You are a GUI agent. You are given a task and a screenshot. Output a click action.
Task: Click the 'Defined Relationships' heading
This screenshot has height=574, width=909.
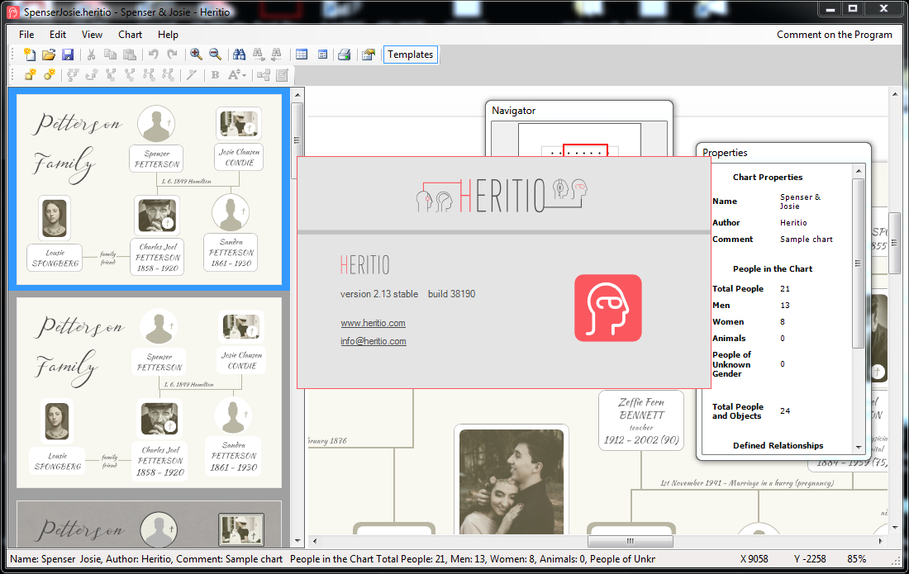coord(778,445)
